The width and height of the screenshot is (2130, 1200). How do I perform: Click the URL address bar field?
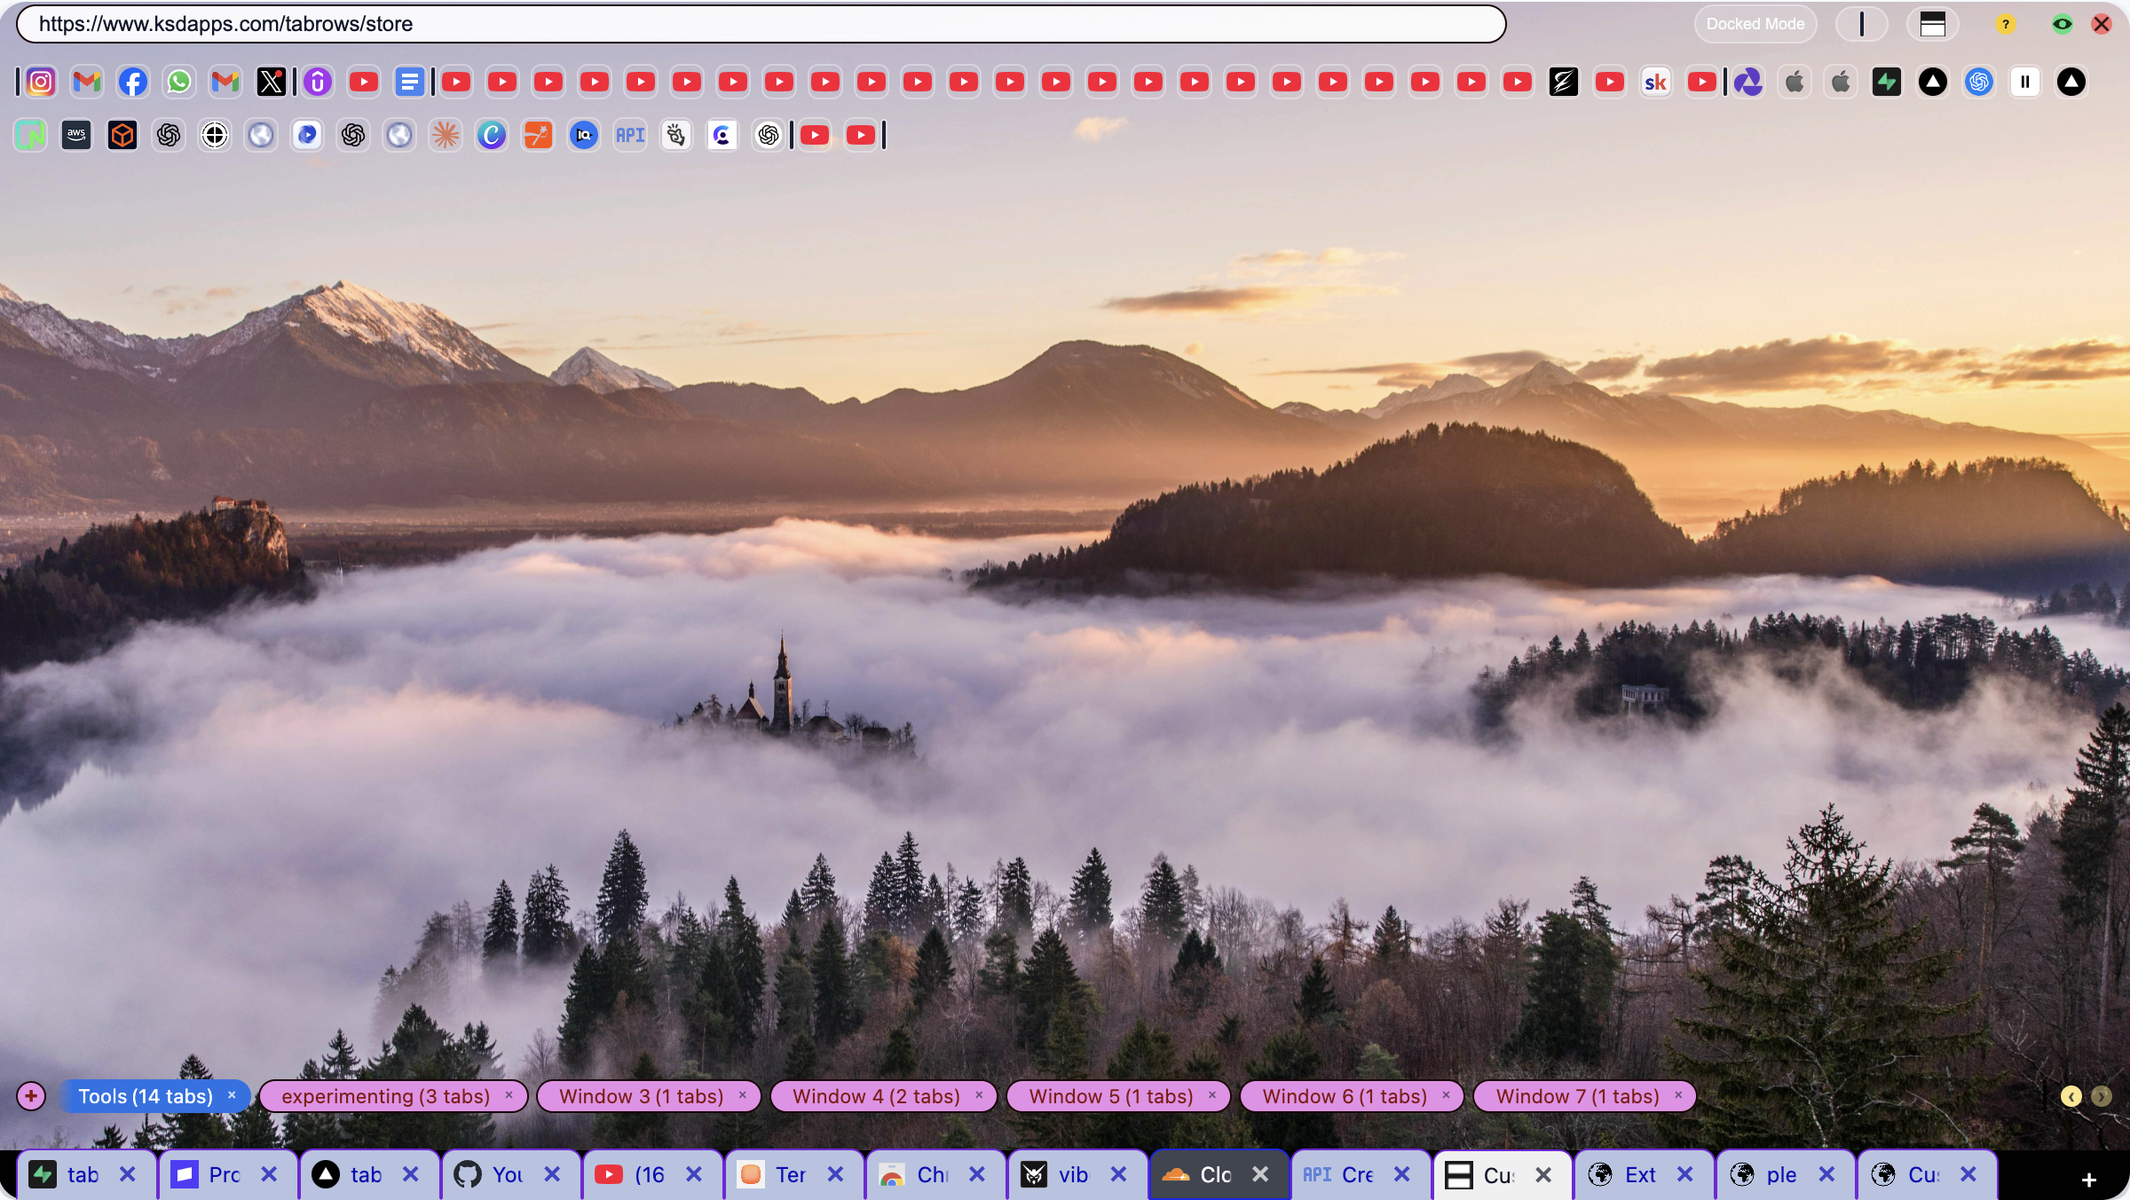pyautogui.click(x=760, y=24)
